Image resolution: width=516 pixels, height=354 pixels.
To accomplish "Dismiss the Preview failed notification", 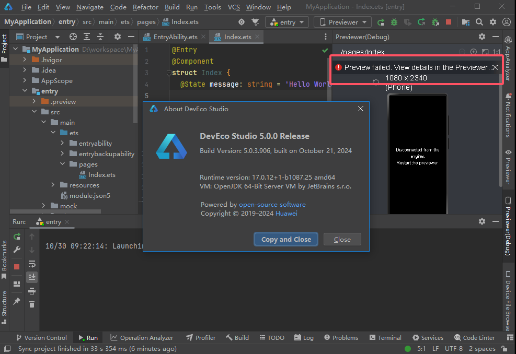I will (495, 68).
